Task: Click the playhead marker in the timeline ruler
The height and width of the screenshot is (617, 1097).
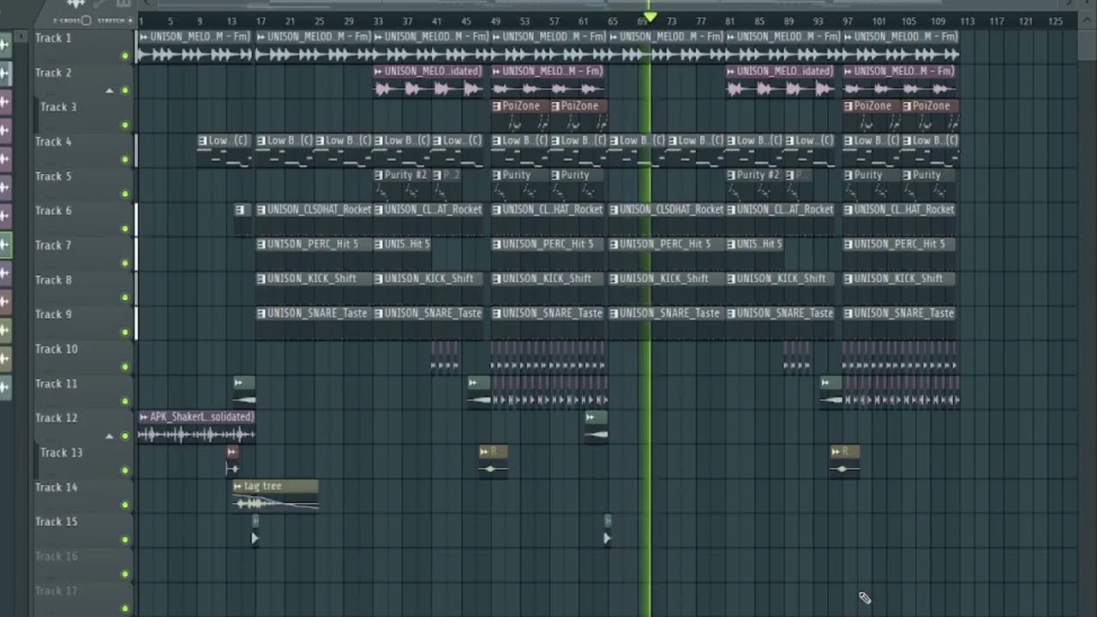Action: 650,17
